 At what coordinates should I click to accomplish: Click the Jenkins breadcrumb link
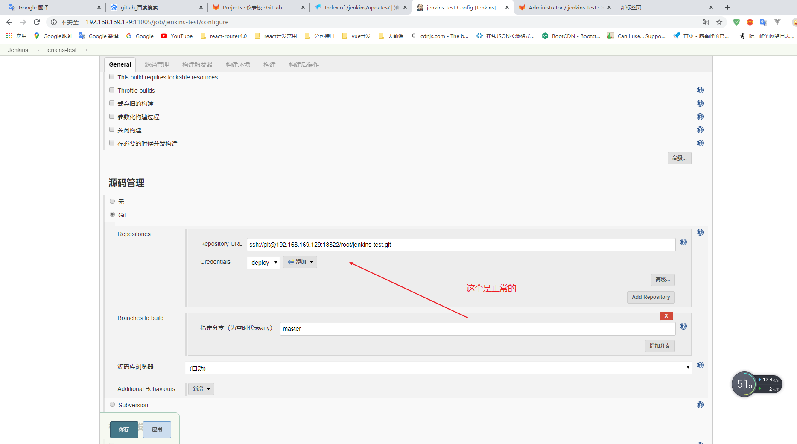coord(18,50)
